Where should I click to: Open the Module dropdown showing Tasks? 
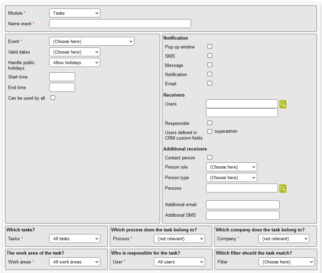click(x=75, y=13)
